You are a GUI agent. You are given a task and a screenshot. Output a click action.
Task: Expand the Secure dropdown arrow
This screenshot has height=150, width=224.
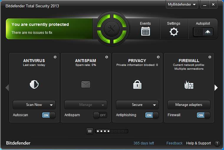click(154, 105)
